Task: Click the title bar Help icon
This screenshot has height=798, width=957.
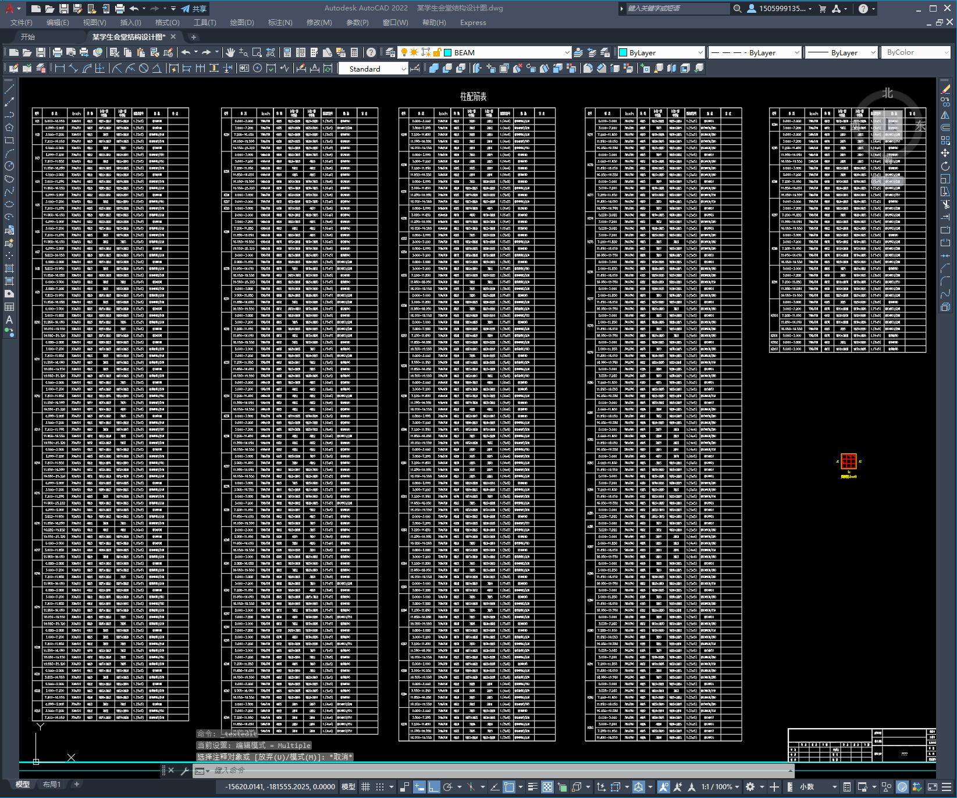Action: point(863,9)
